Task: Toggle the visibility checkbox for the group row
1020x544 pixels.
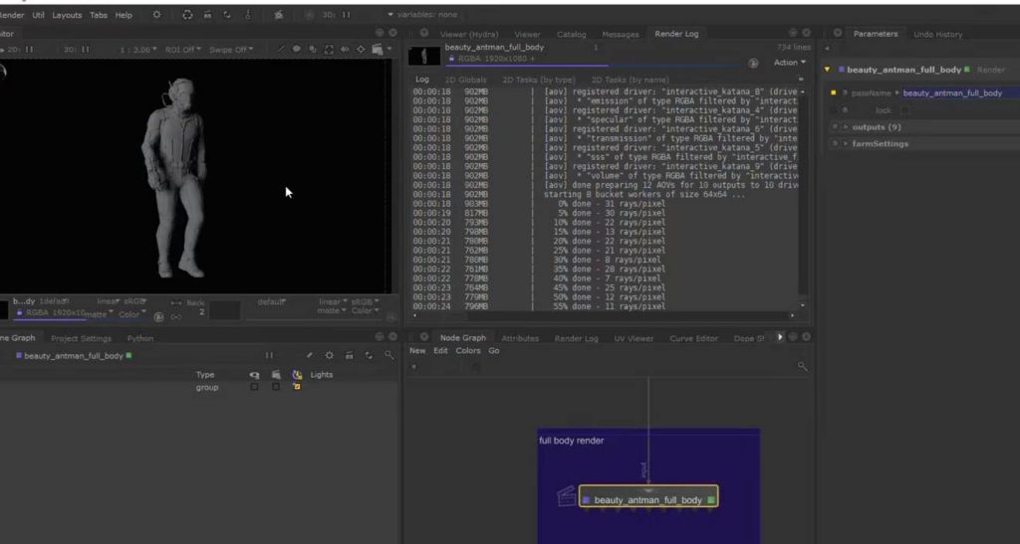Action: [254, 387]
